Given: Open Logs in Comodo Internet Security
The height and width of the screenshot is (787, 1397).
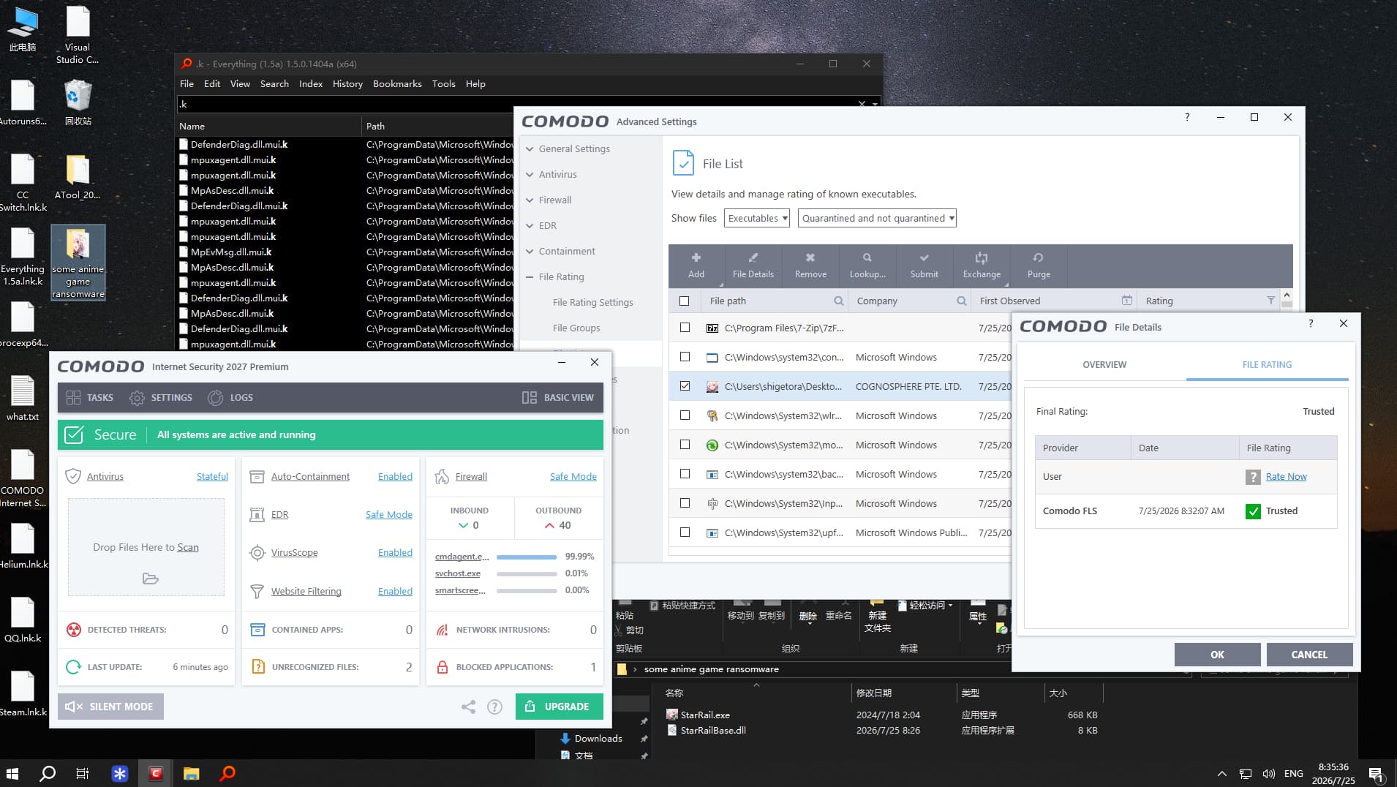Looking at the screenshot, I should coord(230,398).
